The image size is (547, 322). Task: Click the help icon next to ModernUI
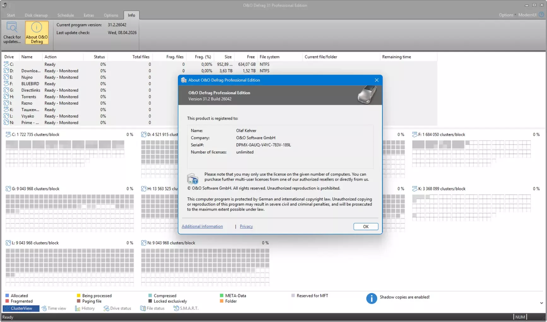coord(542,15)
